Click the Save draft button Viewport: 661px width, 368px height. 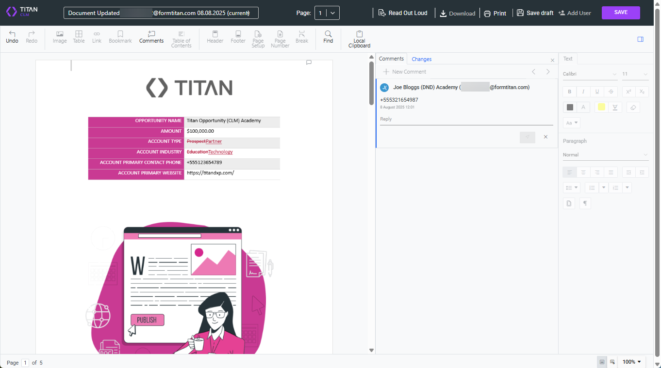pyautogui.click(x=535, y=13)
